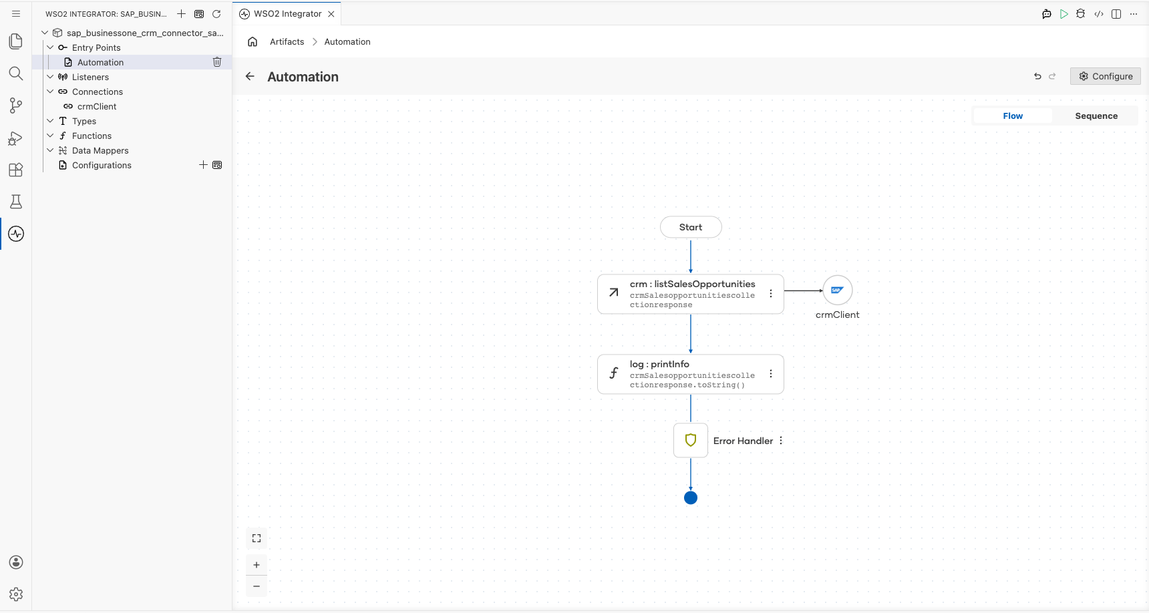Add a new configuration with the plus icon
The height and width of the screenshot is (613, 1149).
coord(203,165)
